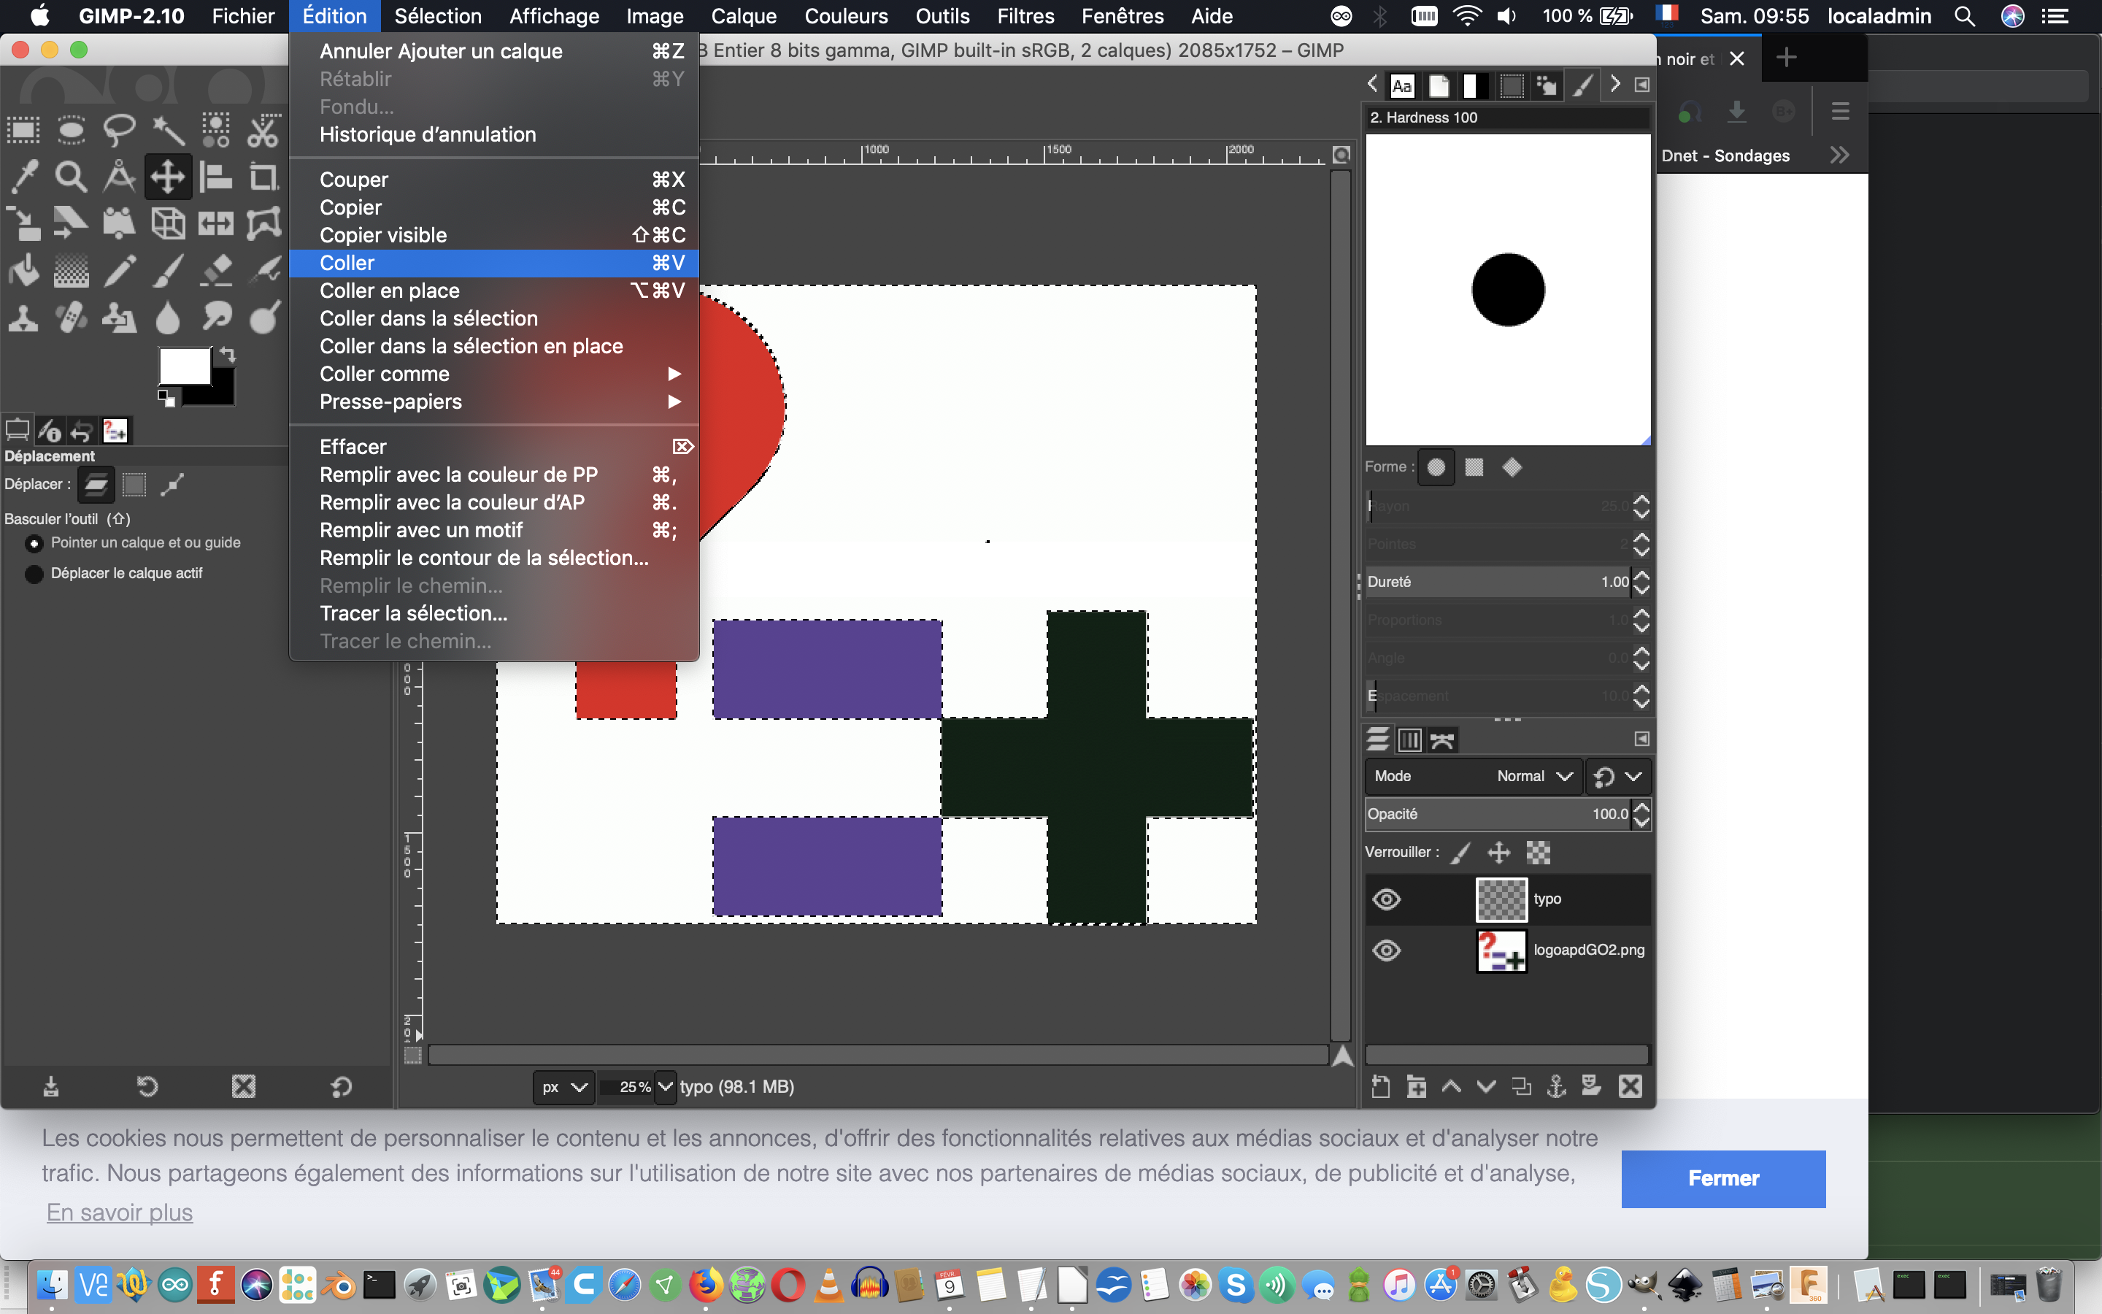Pick the Bucket Fill tool
Viewport: 2102px width, 1314px height.
pyautogui.click(x=23, y=271)
